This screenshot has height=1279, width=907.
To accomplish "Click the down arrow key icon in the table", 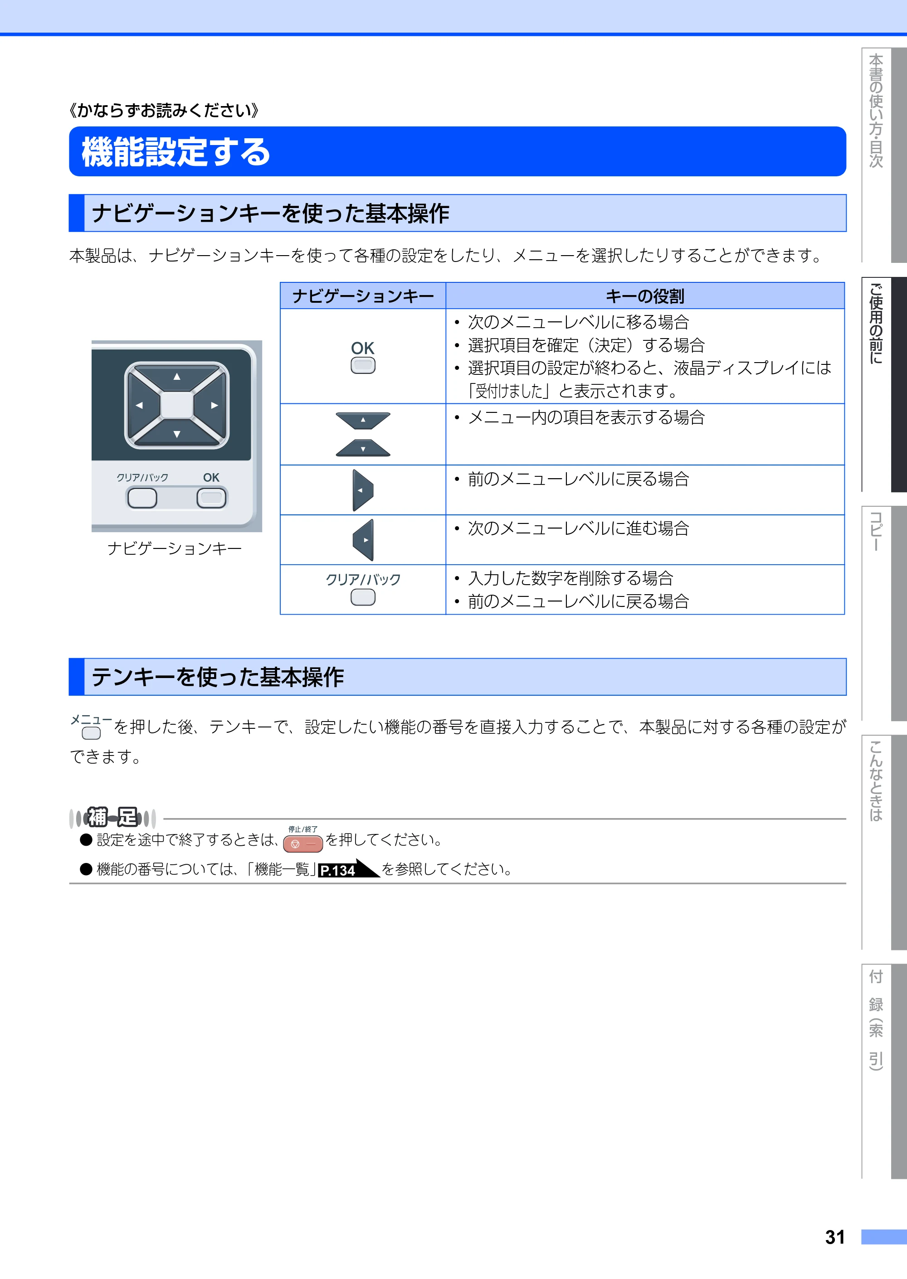I will pos(363,447).
